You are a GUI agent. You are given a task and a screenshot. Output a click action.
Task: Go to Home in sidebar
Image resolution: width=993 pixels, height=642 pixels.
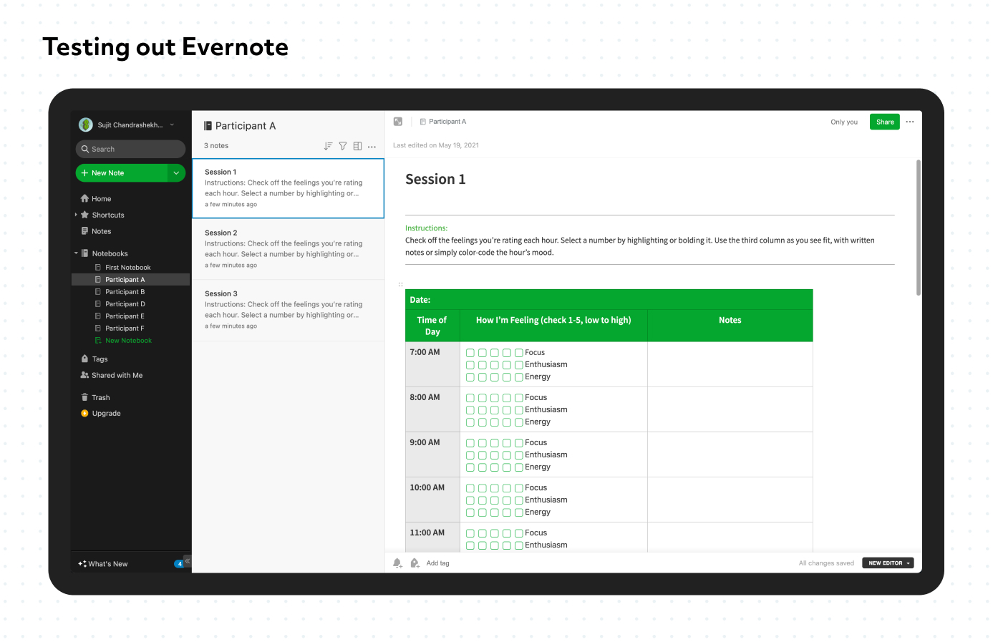click(101, 199)
